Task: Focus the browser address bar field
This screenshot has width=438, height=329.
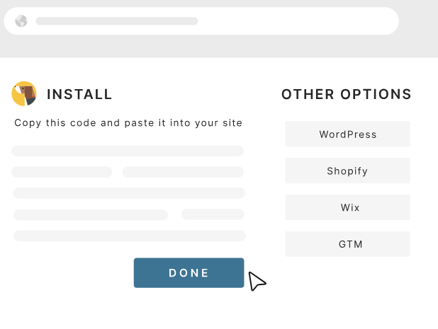Action: (283, 21)
